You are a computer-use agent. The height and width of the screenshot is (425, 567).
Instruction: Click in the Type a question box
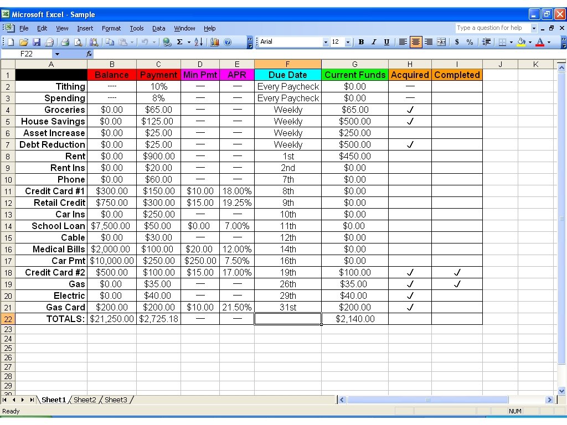[492, 28]
